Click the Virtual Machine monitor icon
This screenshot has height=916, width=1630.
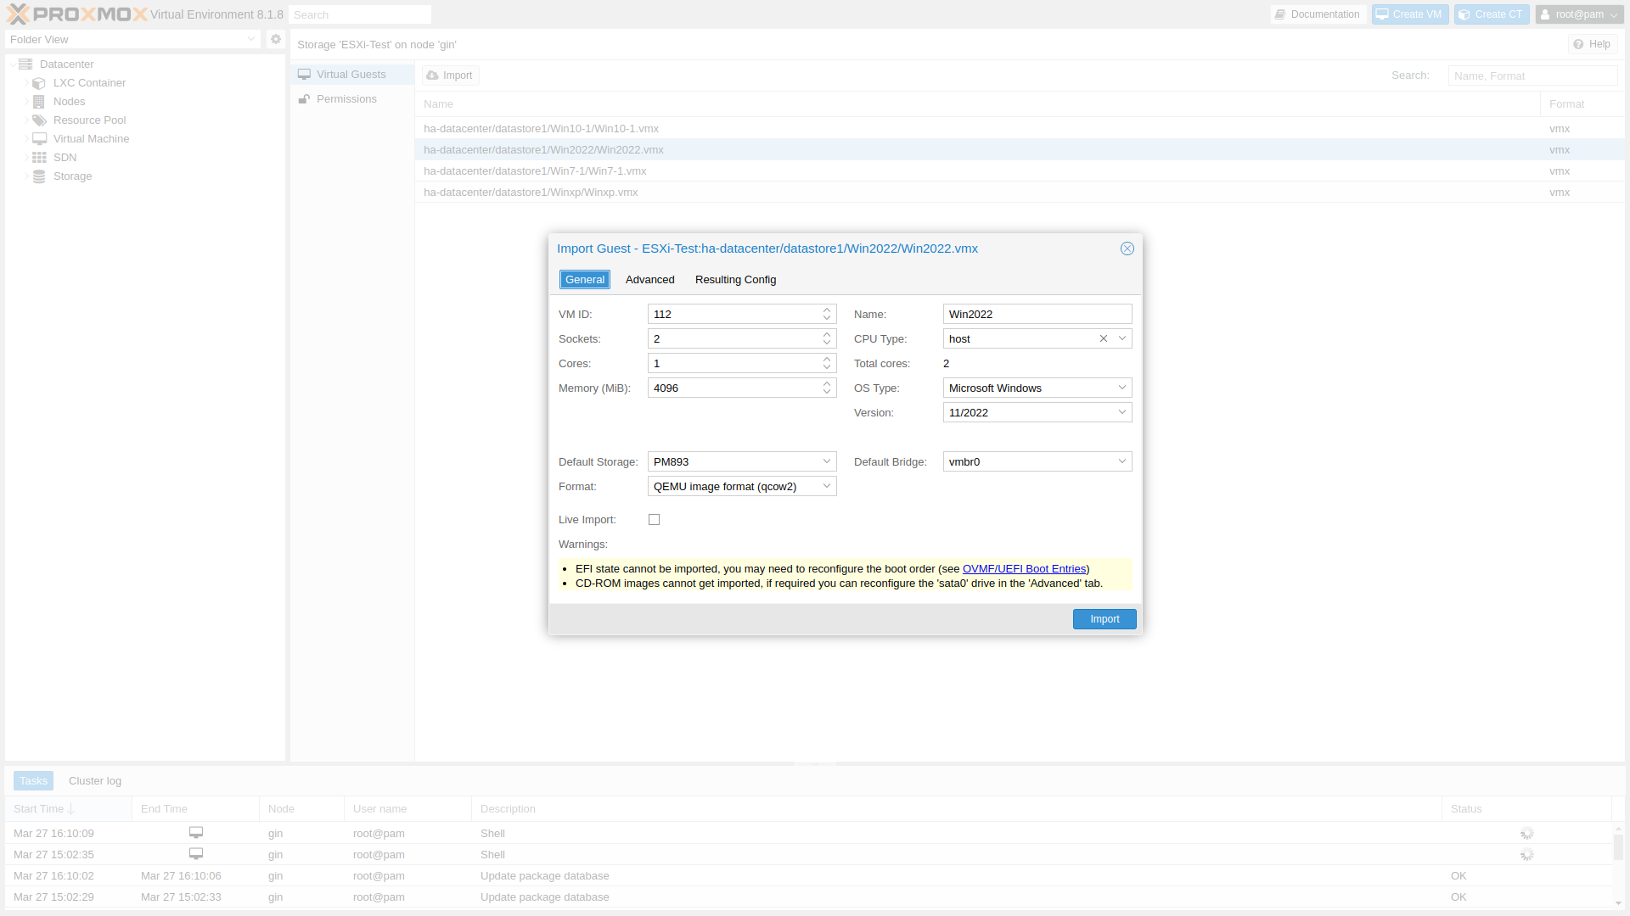39,139
